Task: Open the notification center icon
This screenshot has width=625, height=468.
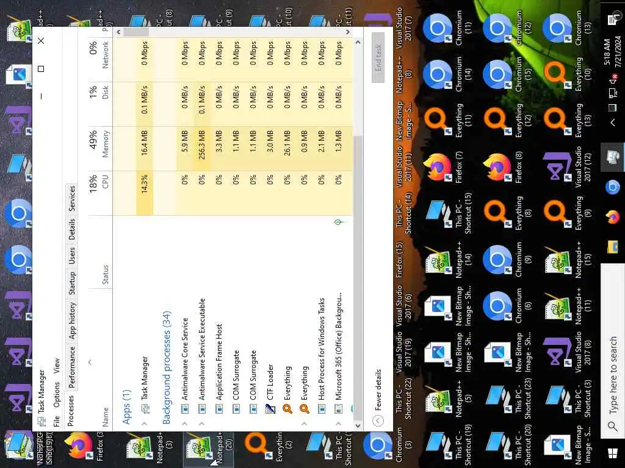Action: coord(614,19)
